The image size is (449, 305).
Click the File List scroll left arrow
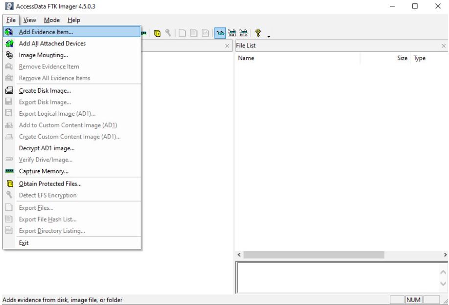[239, 254]
